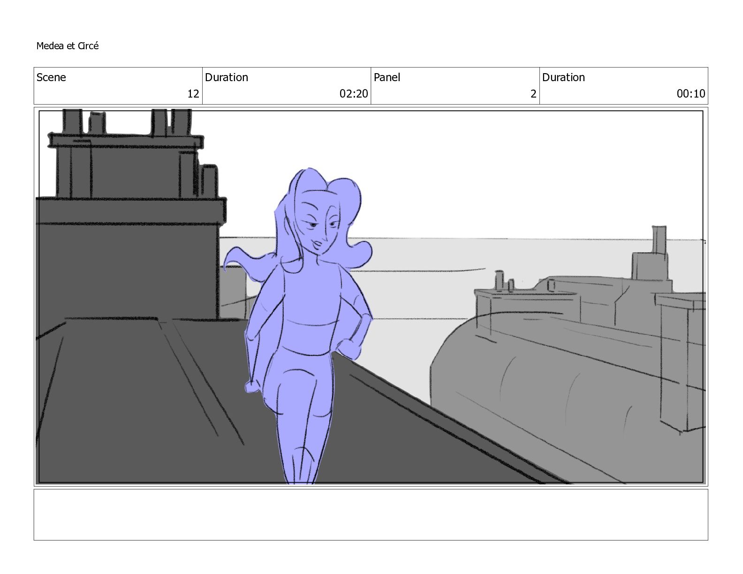Click the scene number 12
Viewport: 743px width, 574px height.
[193, 94]
